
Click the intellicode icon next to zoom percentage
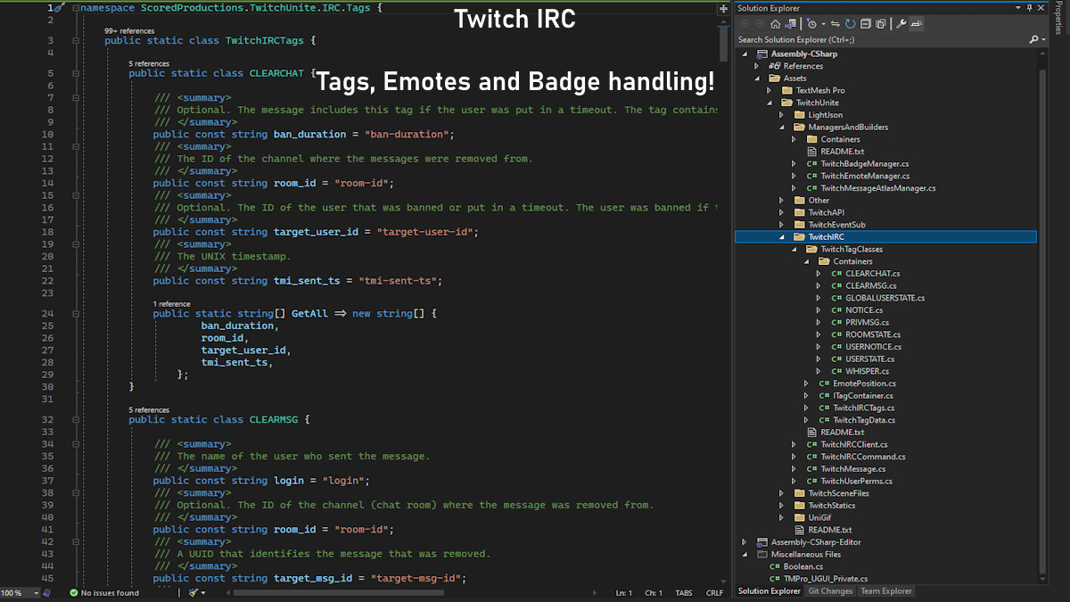(46, 593)
